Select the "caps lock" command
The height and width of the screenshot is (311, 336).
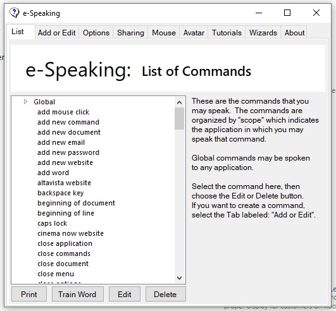(x=53, y=223)
